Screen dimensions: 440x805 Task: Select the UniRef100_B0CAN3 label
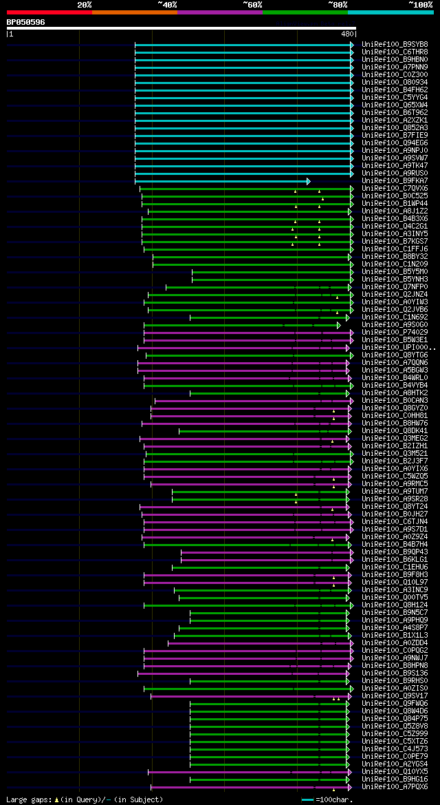(395, 401)
